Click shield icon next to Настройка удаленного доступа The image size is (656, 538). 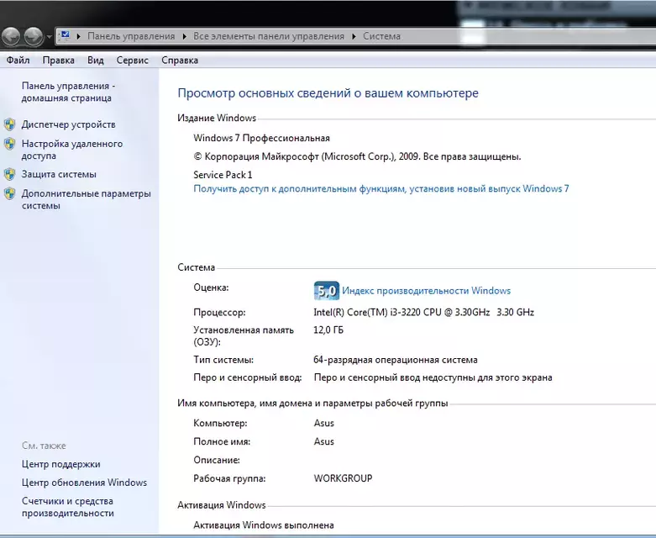[9, 144]
